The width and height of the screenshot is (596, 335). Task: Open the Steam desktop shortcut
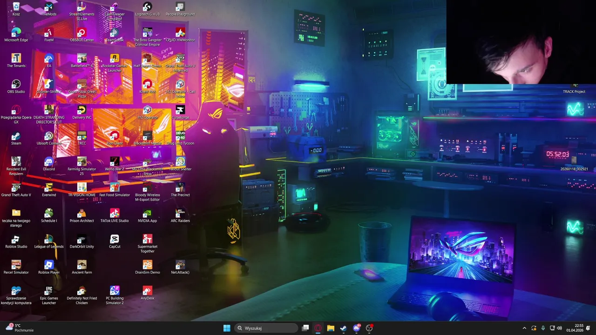[16, 138]
